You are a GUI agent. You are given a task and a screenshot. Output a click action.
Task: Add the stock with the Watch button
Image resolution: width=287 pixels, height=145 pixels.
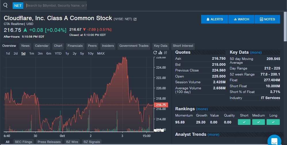click(241, 19)
